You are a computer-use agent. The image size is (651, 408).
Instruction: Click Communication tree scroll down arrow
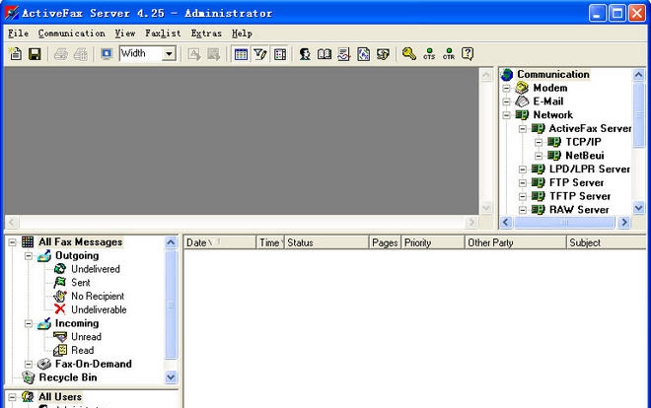(x=638, y=207)
